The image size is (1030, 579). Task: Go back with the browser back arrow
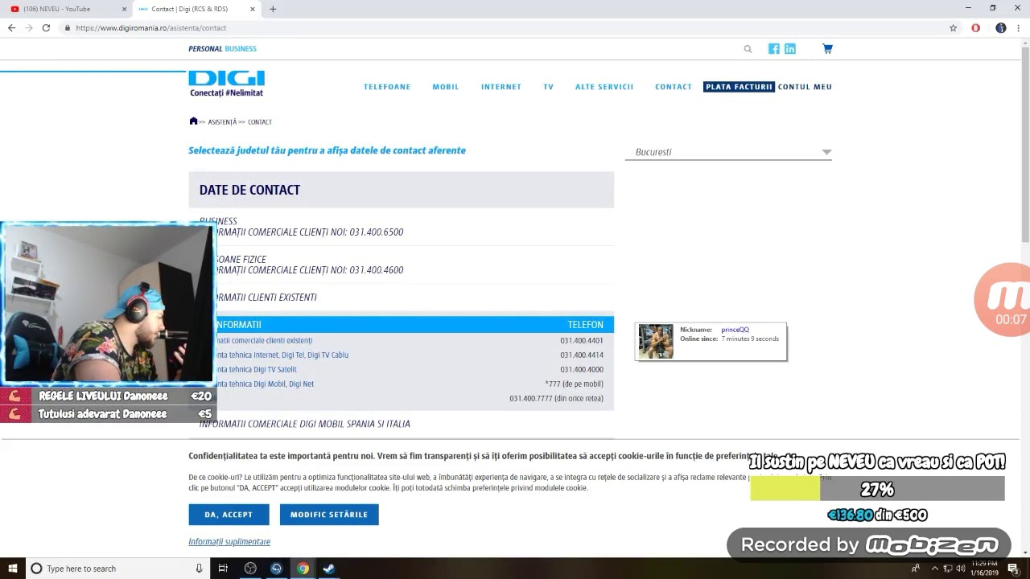coord(11,28)
